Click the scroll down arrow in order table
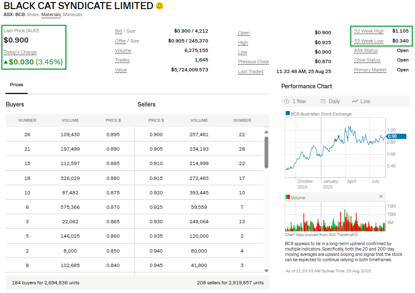 point(266,271)
